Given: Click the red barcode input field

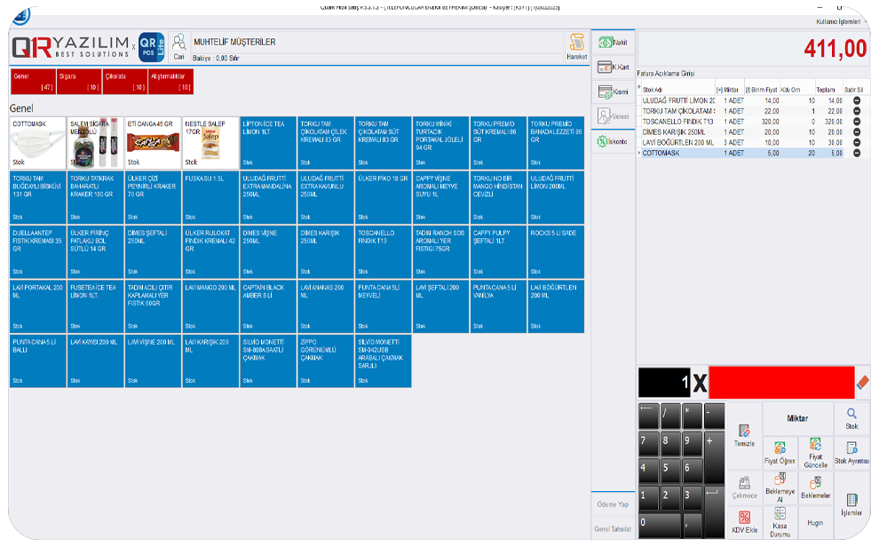Looking at the screenshot, I should 780,383.
